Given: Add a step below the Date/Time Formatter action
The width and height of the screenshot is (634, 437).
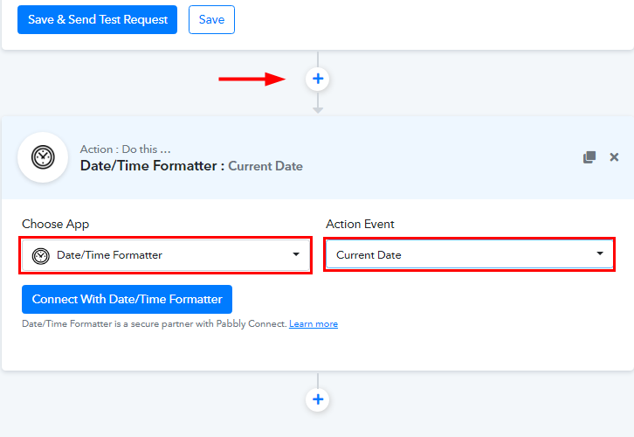Looking at the screenshot, I should (318, 399).
